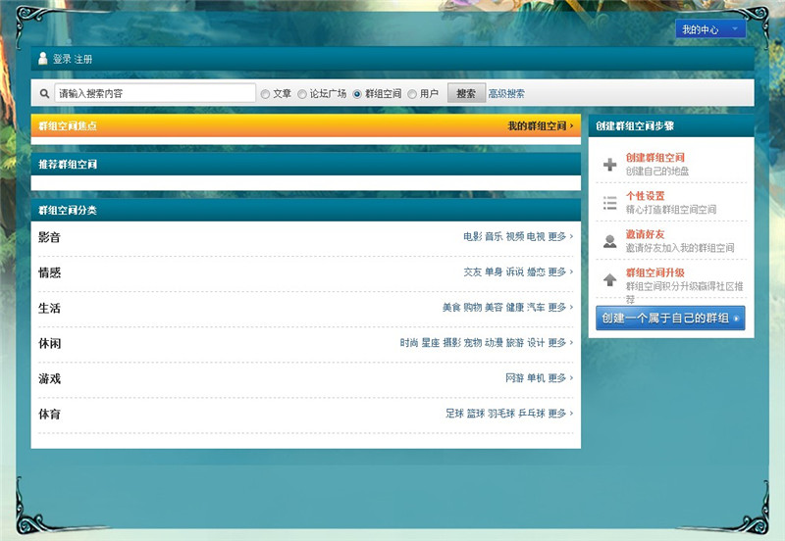Open the 游戏 category heading
Screen dimensions: 785x541
point(50,379)
